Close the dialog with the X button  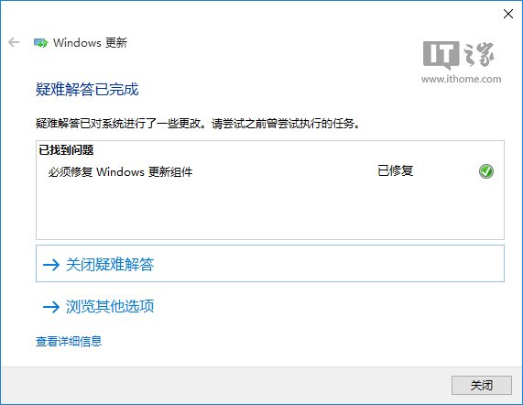(x=508, y=14)
